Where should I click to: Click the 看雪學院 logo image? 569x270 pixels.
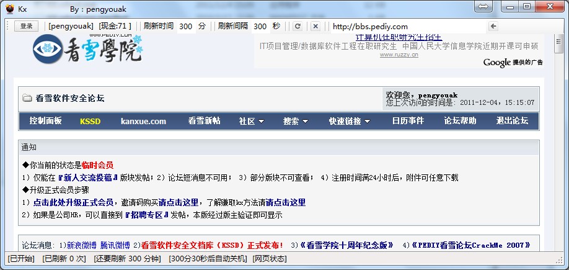(87, 48)
